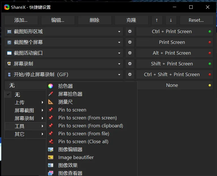Click icon of Pin to screen (Close all)
The width and height of the screenshot is (217, 176).
(x=51, y=141)
